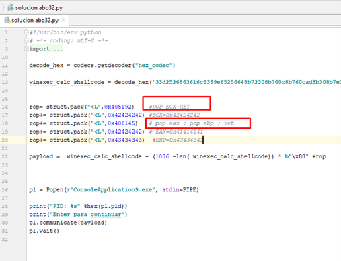Image resolution: width=341 pixels, height=261 pixels.
Task: Click the Python file icon on the tab
Action: 7,20
